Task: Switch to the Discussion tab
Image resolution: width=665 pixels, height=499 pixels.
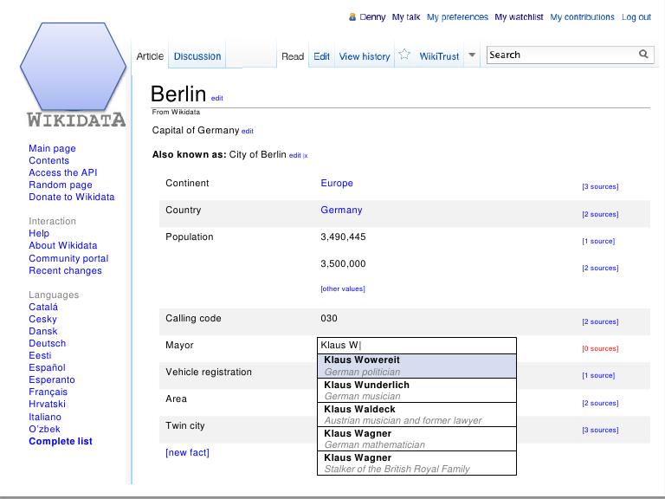Action: point(197,56)
